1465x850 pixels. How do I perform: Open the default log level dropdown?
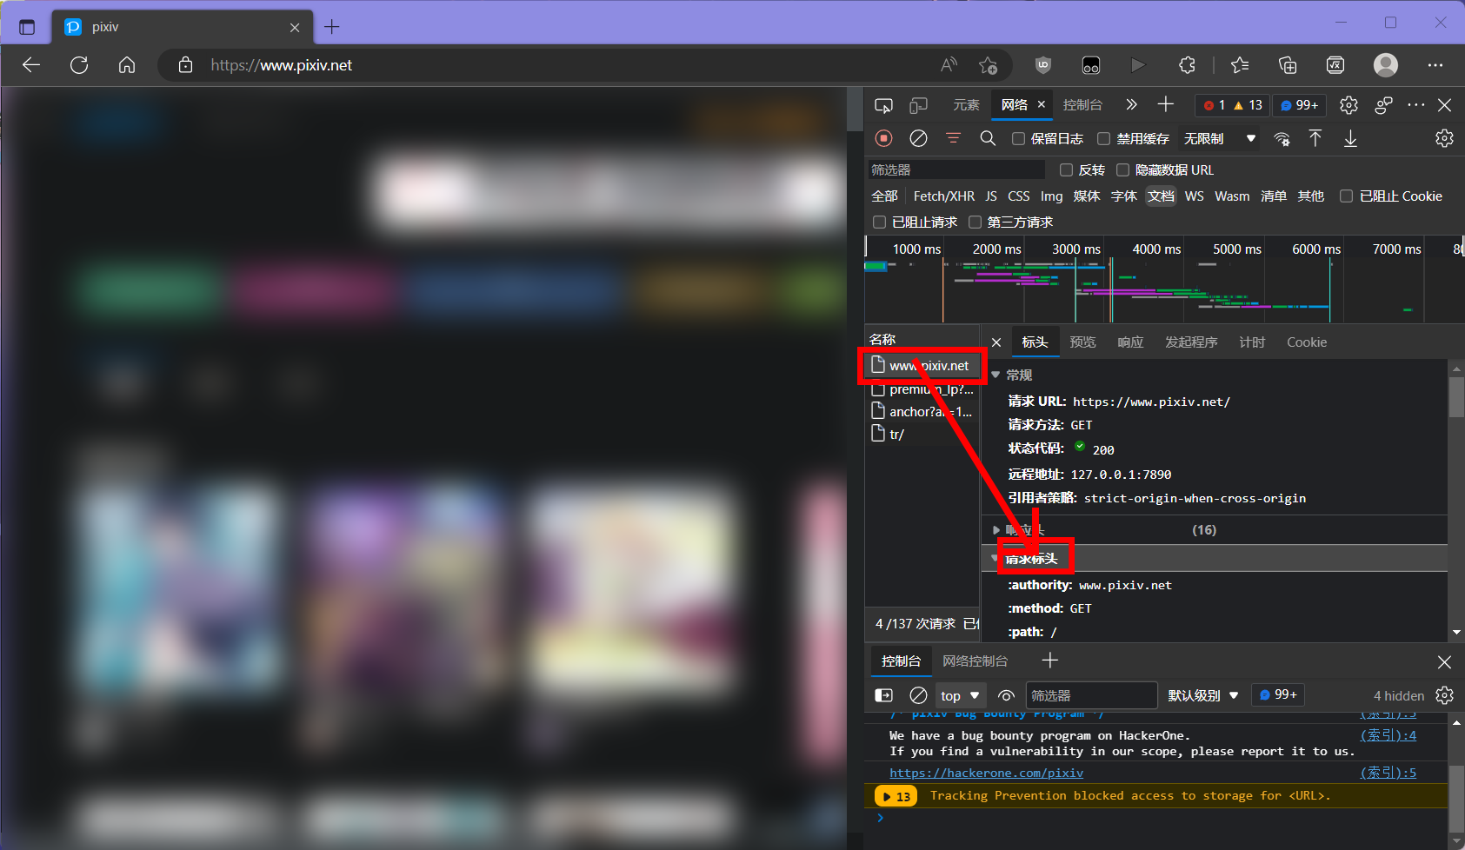(1202, 695)
